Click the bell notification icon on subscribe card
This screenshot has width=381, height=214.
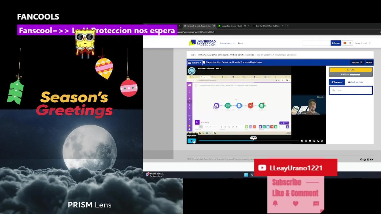[275, 204]
